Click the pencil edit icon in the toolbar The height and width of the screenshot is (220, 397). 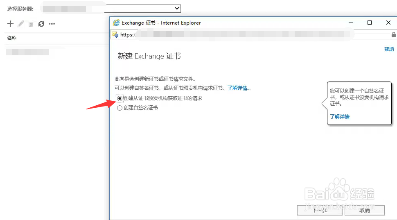[21, 24]
